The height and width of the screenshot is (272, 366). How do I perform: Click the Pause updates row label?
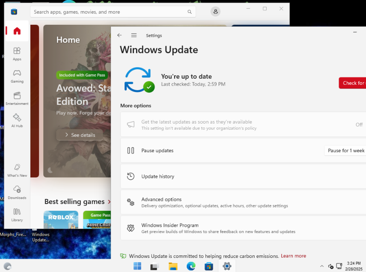(158, 151)
